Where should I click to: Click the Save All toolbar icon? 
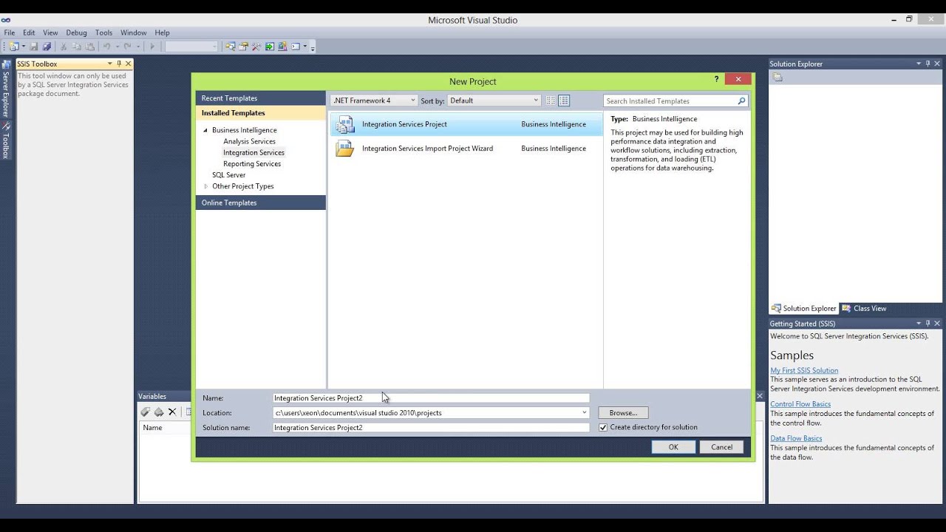coord(47,47)
